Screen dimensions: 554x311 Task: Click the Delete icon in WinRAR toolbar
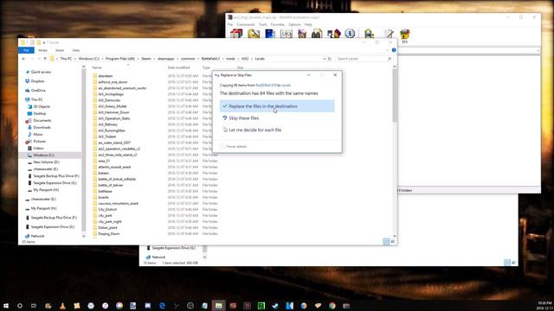click(x=302, y=34)
